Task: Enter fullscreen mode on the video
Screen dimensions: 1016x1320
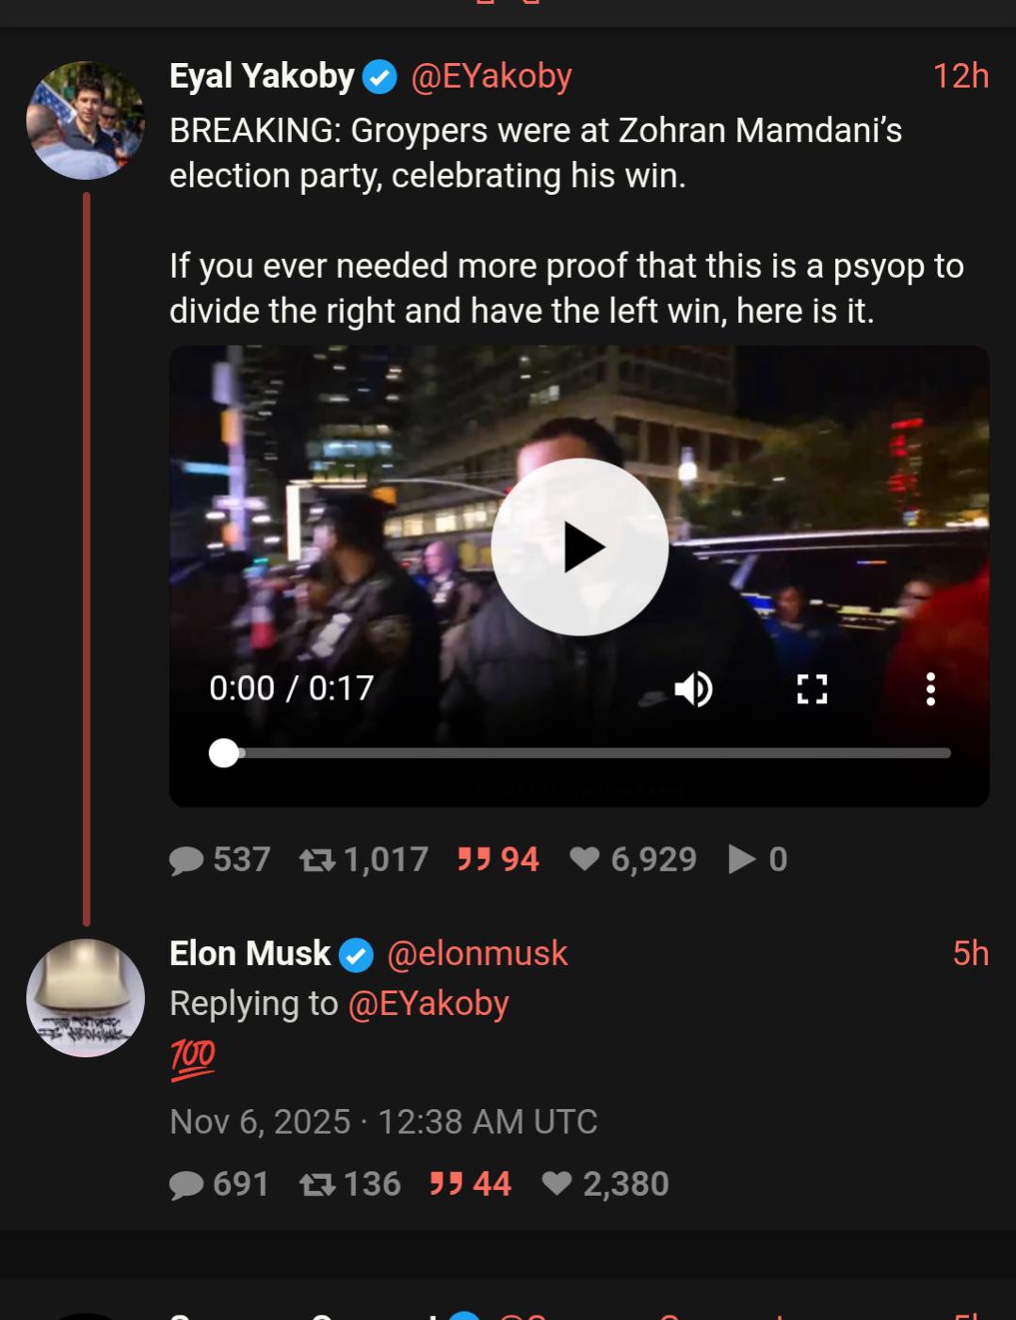Action: (812, 689)
